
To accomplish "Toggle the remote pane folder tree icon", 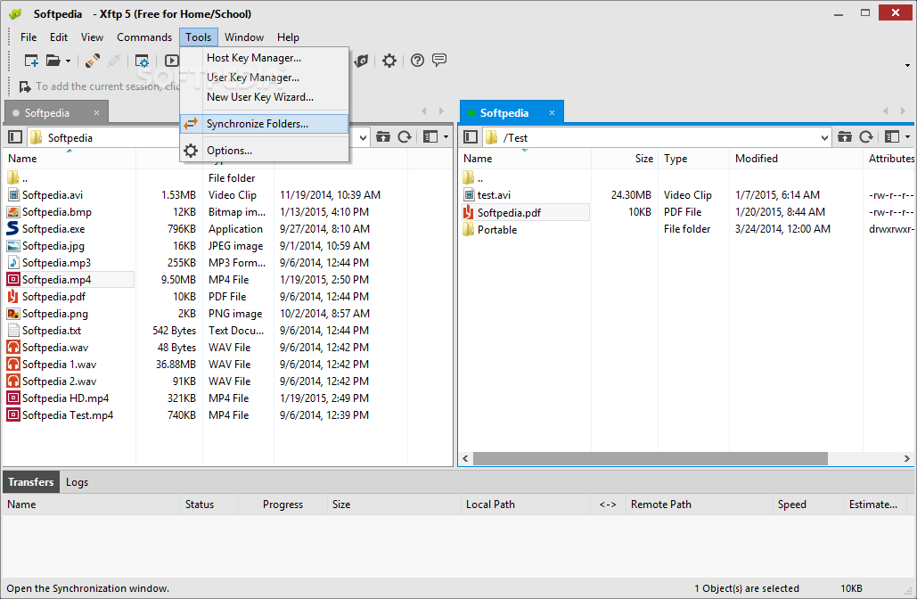I will (471, 137).
